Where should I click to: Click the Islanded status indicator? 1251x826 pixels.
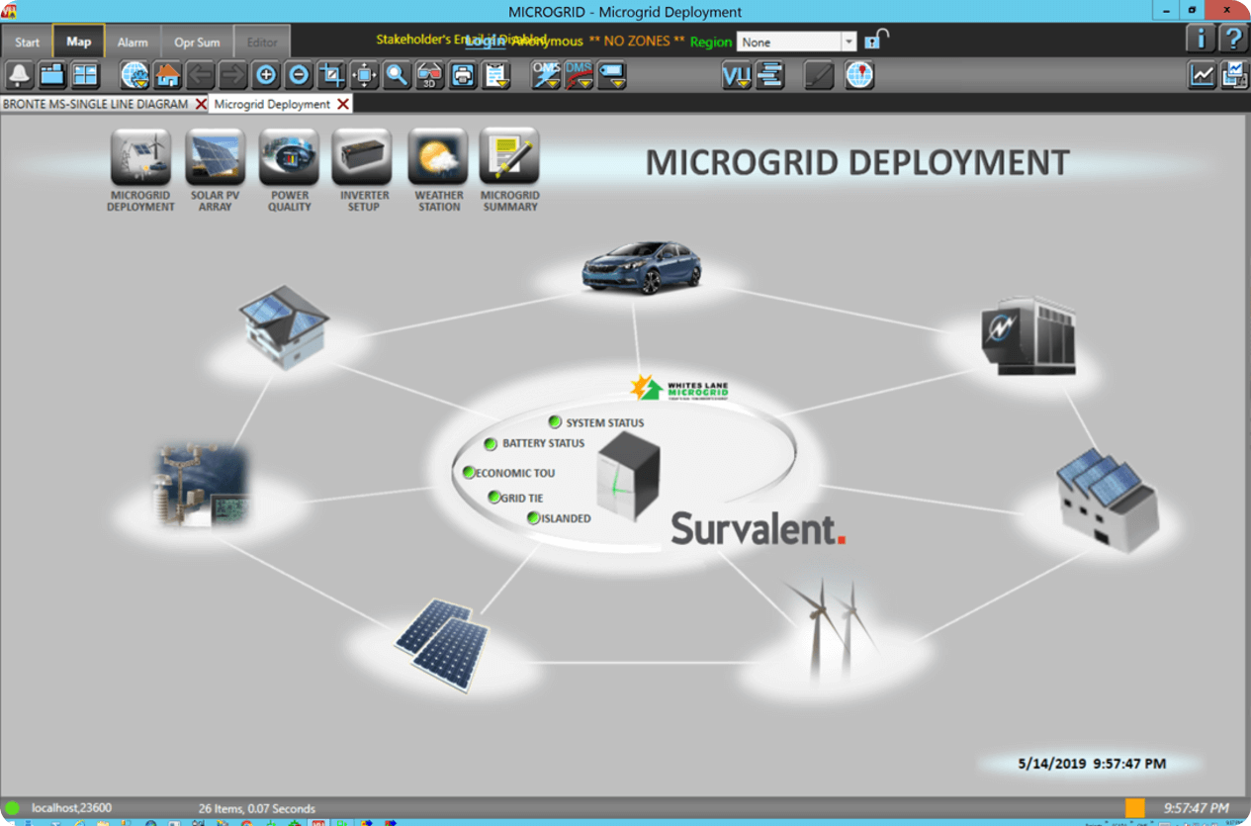click(533, 517)
